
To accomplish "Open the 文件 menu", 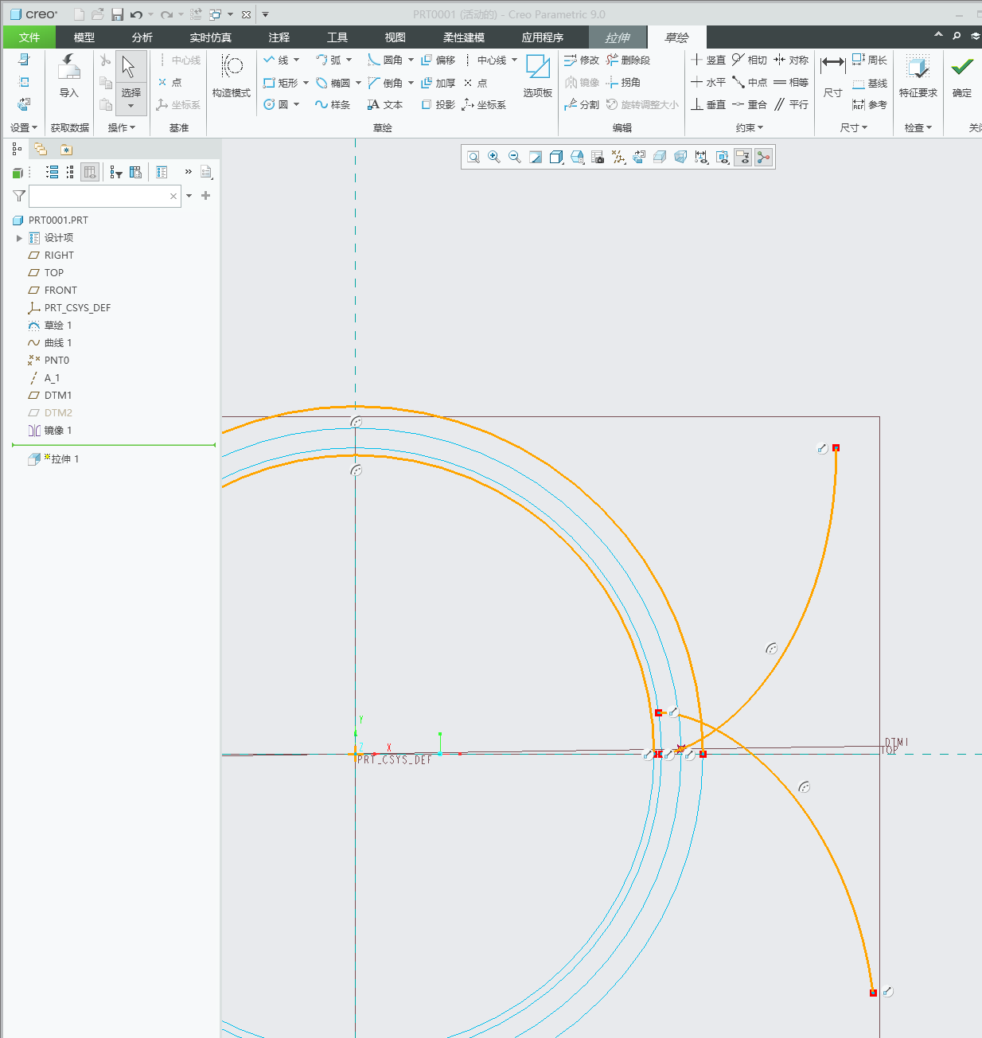I will pyautogui.click(x=29, y=37).
